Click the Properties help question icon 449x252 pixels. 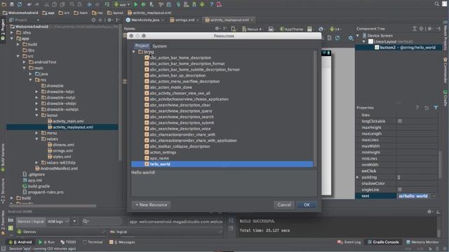tap(417, 108)
